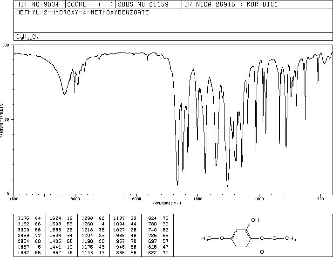Click the 4000 label on wavenumber axis

14,199
